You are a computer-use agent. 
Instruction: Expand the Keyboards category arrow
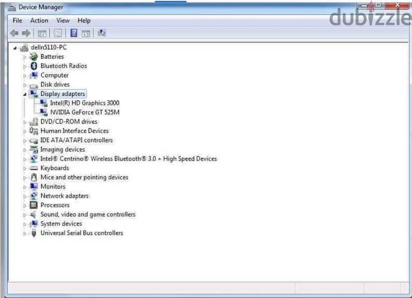(x=25, y=169)
